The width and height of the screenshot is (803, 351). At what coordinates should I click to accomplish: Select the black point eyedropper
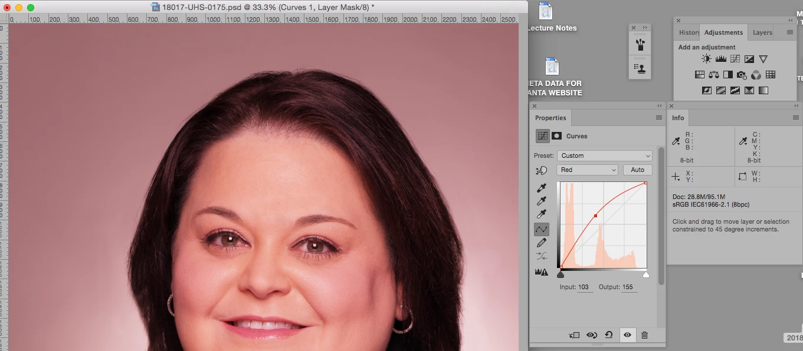541,188
